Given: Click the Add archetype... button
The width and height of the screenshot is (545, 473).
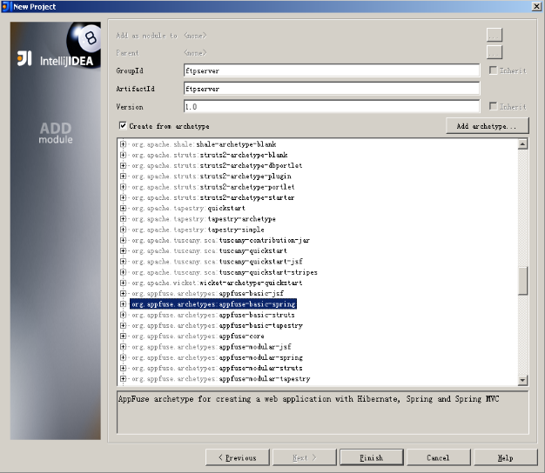Looking at the screenshot, I should click(487, 126).
